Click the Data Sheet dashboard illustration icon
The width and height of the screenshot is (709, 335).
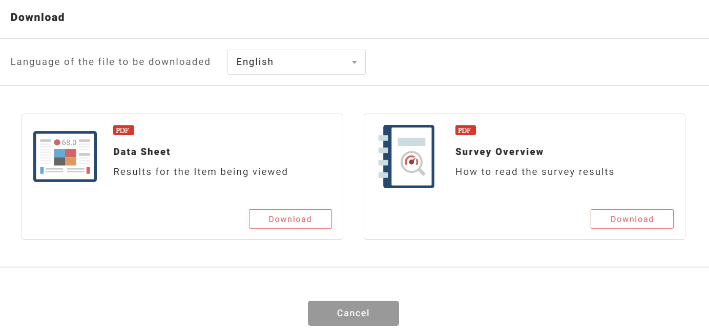coord(65,157)
